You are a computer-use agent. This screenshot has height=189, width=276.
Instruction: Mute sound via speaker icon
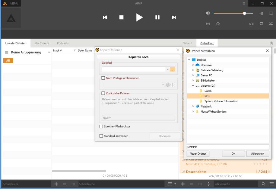tap(208, 13)
